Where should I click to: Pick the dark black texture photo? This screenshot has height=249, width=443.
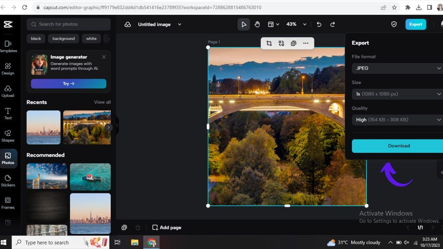(47, 207)
